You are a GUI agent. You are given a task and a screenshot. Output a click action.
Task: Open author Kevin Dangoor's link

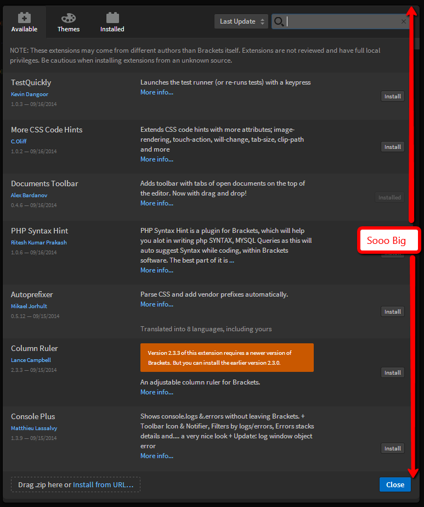tap(30, 94)
